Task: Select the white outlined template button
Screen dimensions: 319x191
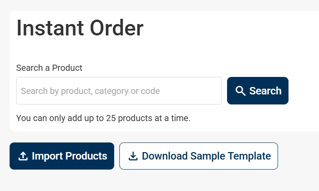Action: click(x=199, y=156)
